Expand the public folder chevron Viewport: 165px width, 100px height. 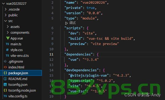tap(6, 15)
